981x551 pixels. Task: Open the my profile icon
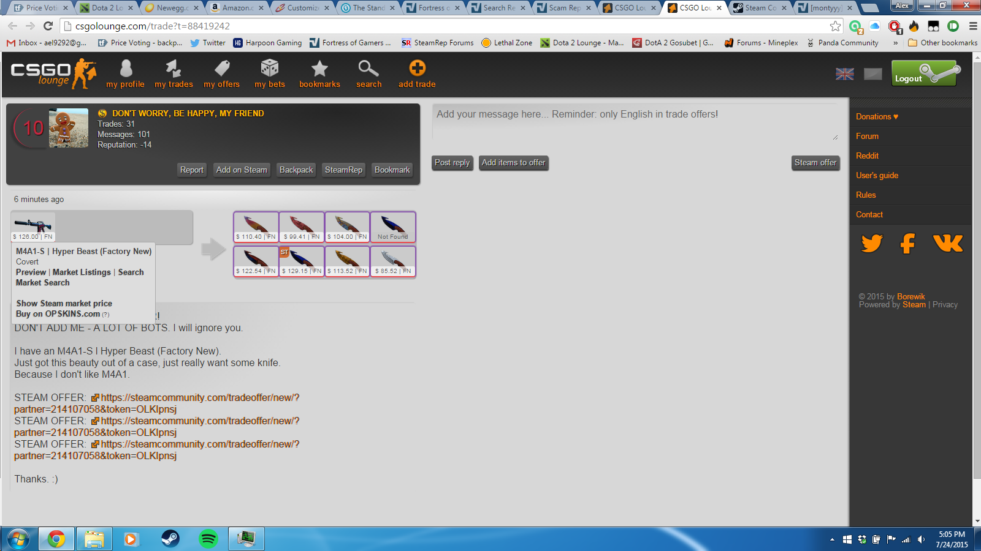126,69
